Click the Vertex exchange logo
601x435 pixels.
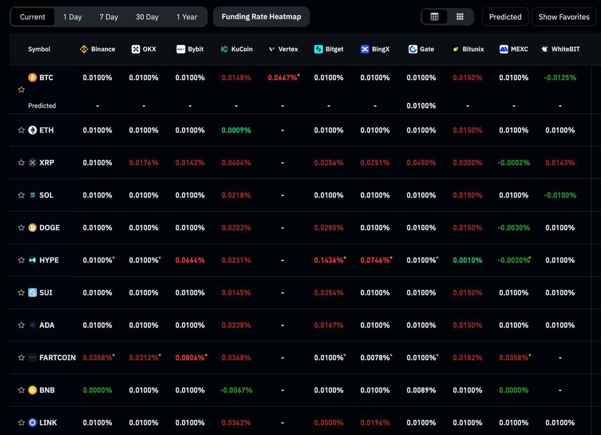point(271,49)
